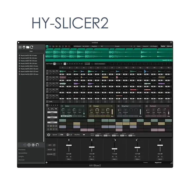Viewport: 190px width, 185px height.
Task: Toggle PPong button in Delay effect
Action: pos(69,116)
